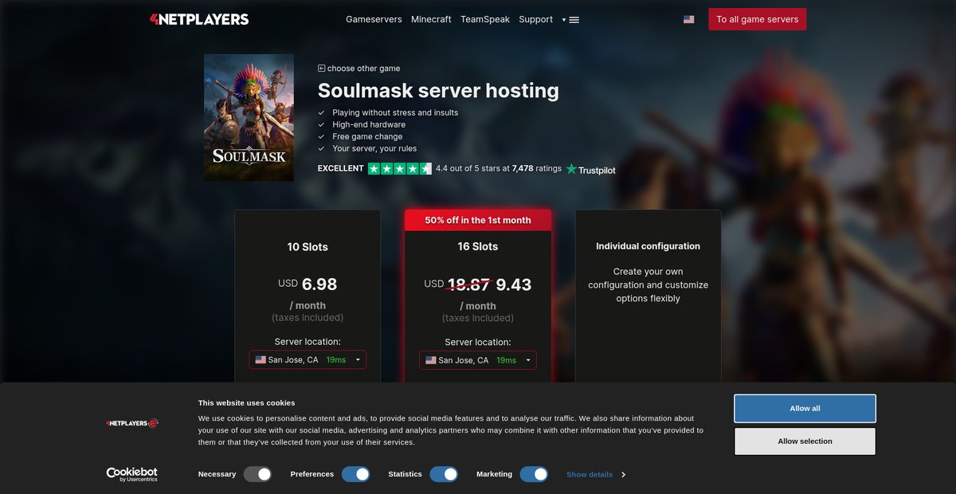Click the 4Netplayers logo in cookie banner

[x=132, y=423]
